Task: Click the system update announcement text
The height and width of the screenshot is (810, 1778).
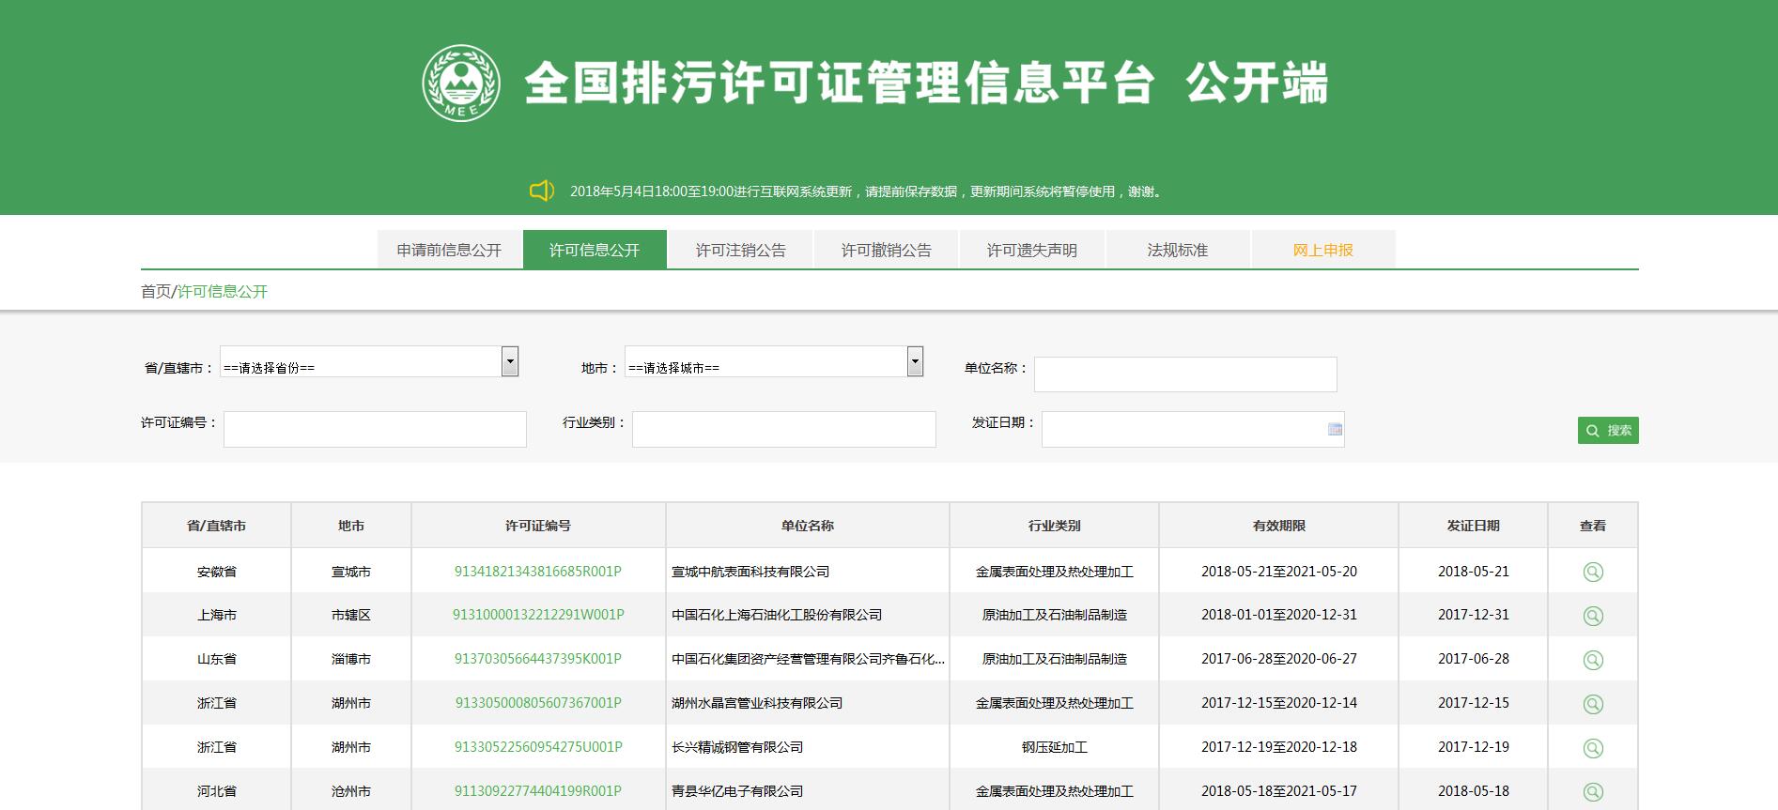Action: (867, 191)
